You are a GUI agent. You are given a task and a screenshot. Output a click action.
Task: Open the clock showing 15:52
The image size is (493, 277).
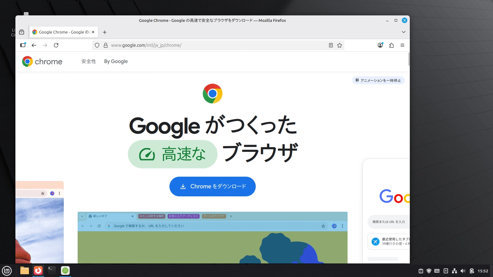[483, 271]
